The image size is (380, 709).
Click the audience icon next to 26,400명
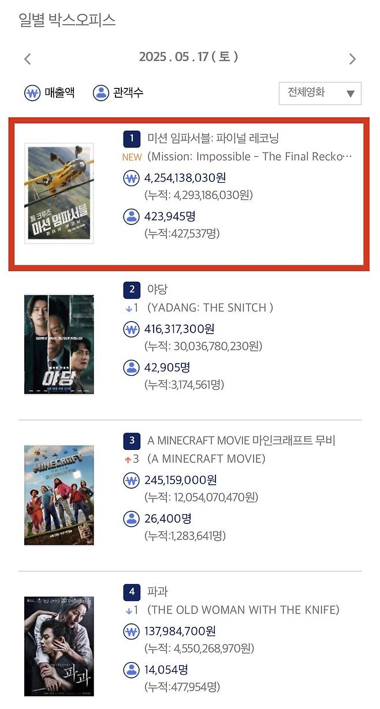click(132, 518)
